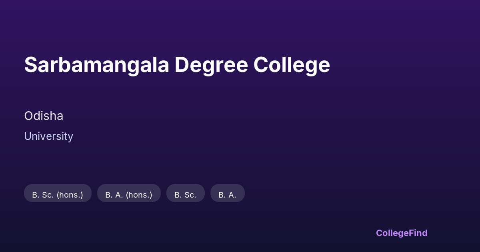Click the B. Sc. text inside the first chip
Image resolution: width=480 pixels, height=252 pixels.
(x=43, y=195)
